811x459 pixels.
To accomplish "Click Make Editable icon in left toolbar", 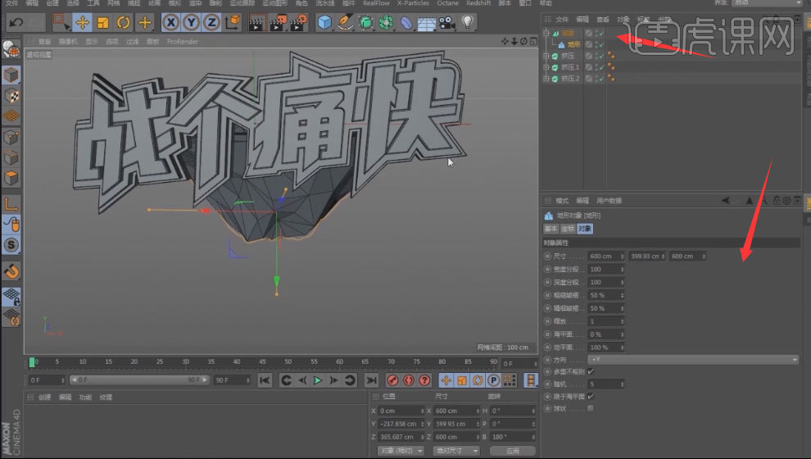I will [11, 50].
